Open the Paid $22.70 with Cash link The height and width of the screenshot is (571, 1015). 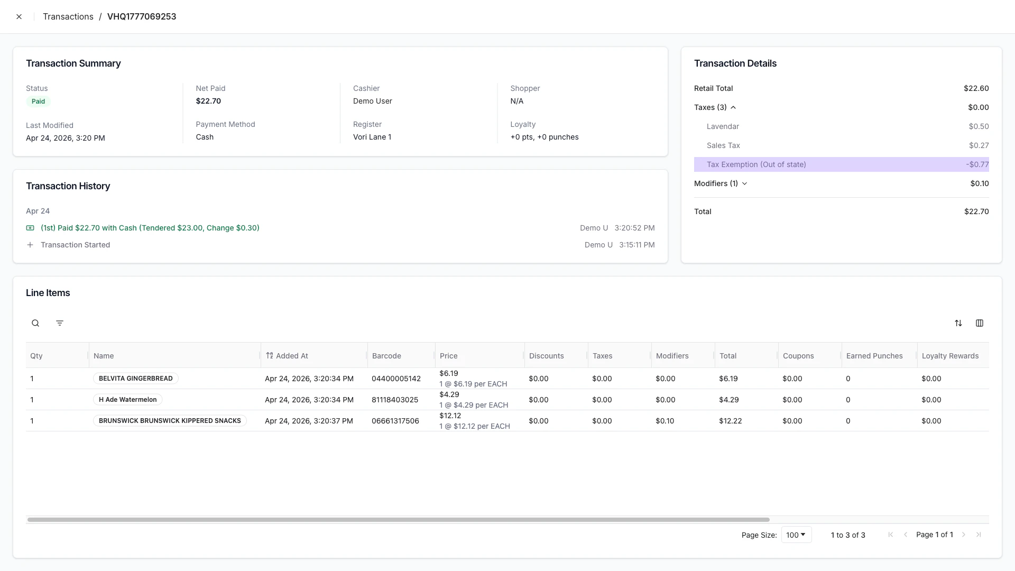coord(150,227)
